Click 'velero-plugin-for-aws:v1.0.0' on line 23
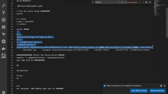 36,37
